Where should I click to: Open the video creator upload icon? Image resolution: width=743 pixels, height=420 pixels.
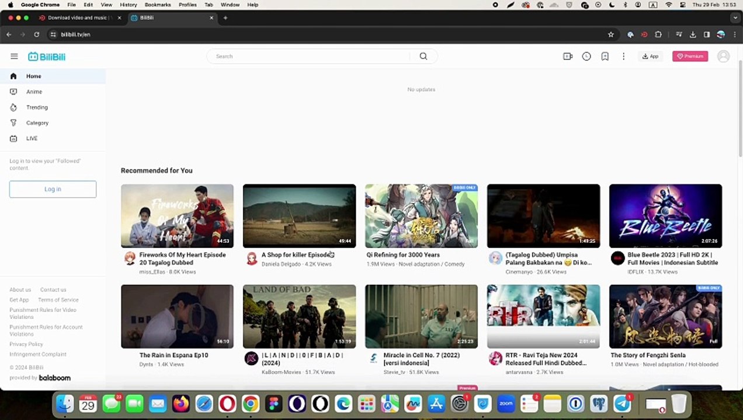(568, 57)
